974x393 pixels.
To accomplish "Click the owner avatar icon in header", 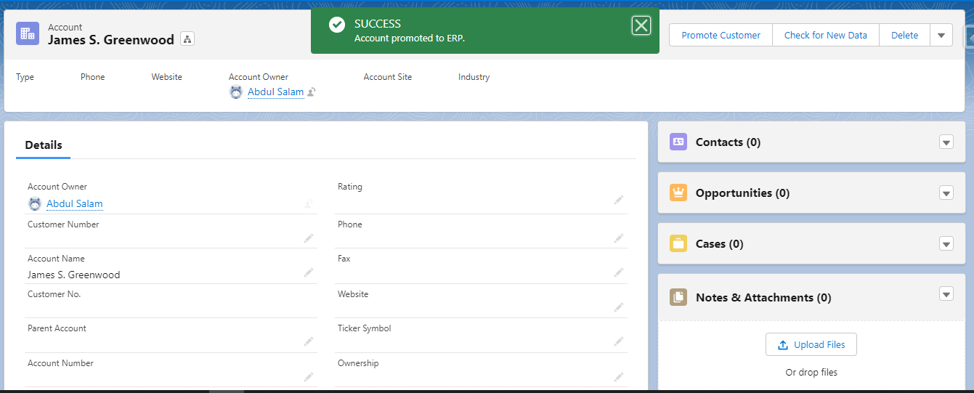I will click(x=235, y=92).
